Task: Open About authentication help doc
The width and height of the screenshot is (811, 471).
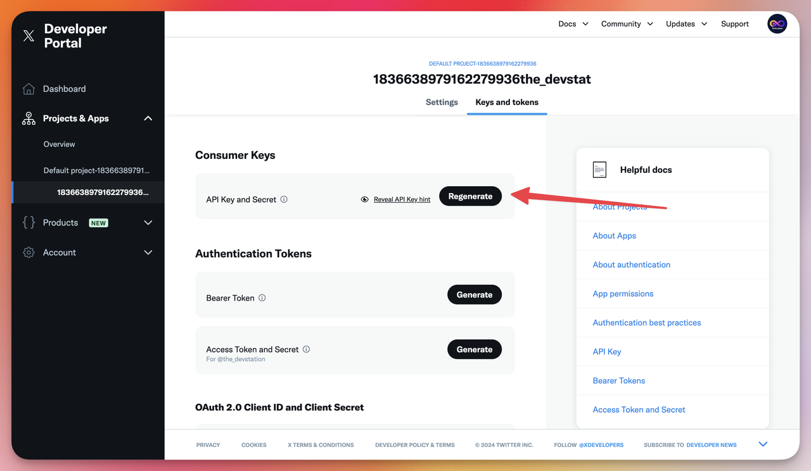Action: [x=631, y=265]
